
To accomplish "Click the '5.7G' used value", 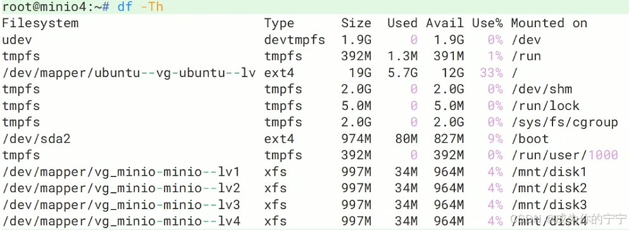I will click(402, 73).
